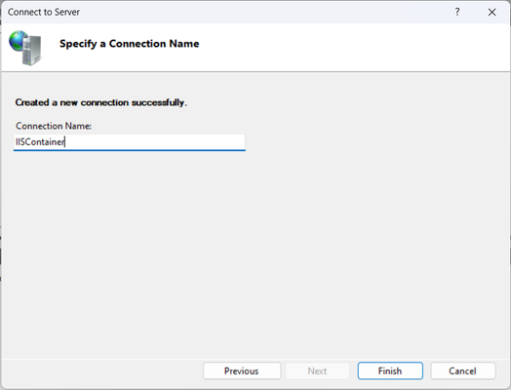511x390 pixels.
Task: Focus the Connection Name text box
Action: 130,142
